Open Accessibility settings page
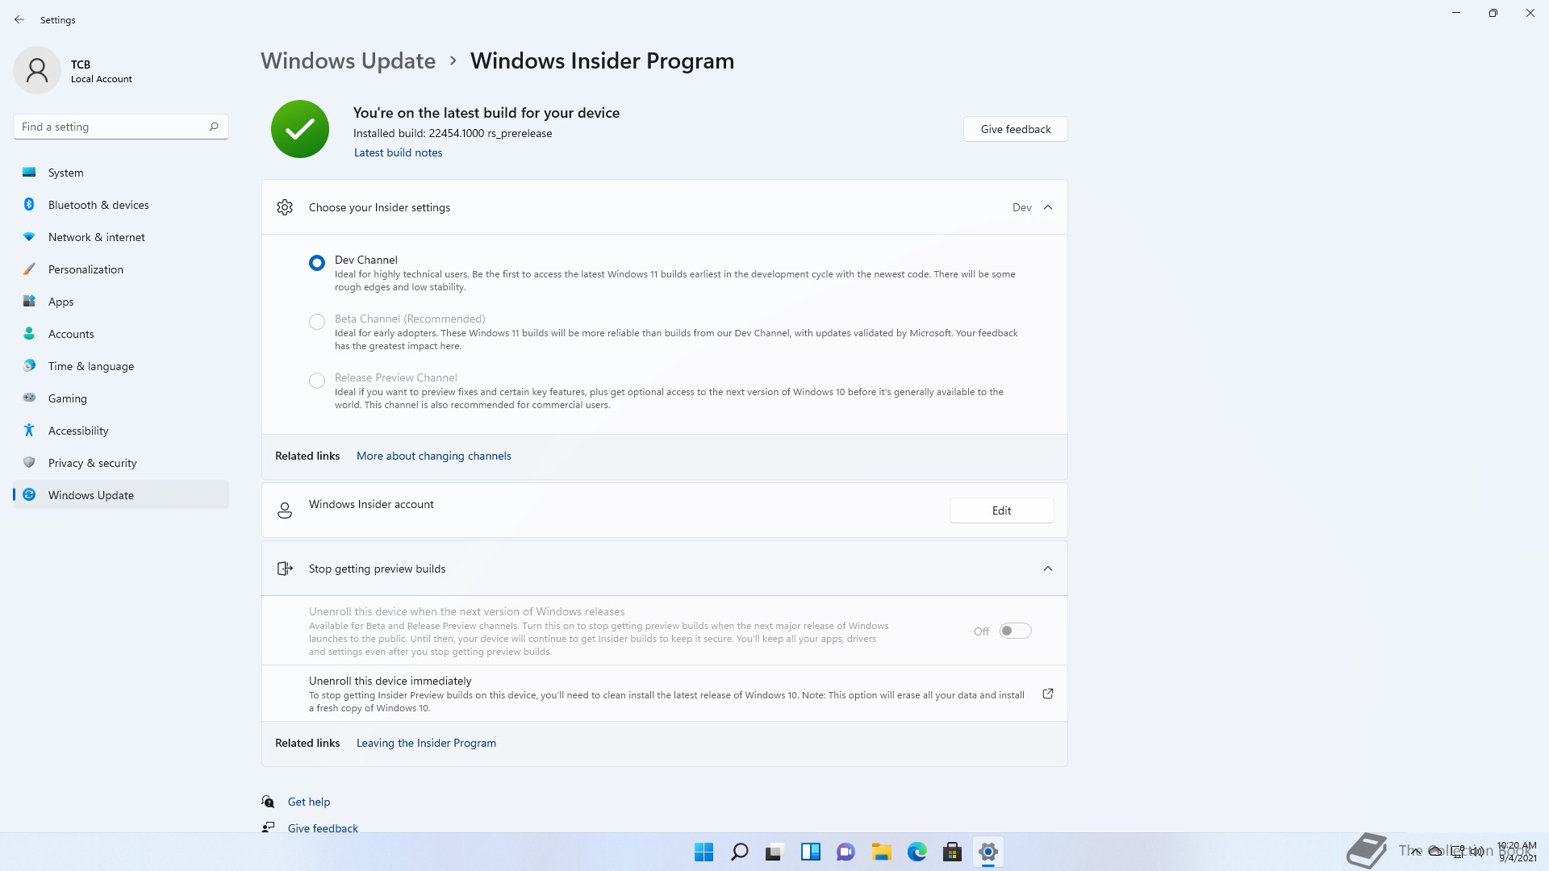Image resolution: width=1549 pixels, height=871 pixels. pyautogui.click(x=121, y=431)
